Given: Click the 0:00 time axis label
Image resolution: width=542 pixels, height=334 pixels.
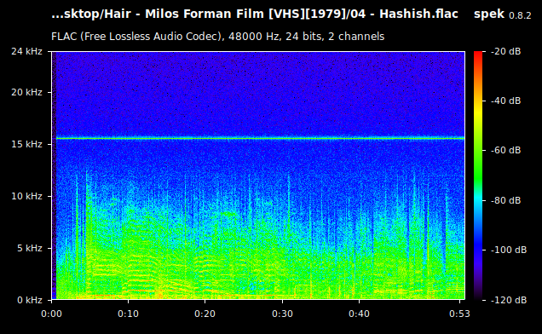Looking at the screenshot, I should [x=51, y=314].
